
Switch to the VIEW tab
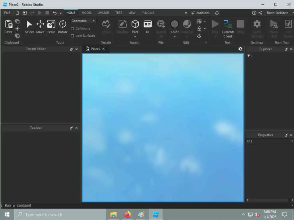132,13
